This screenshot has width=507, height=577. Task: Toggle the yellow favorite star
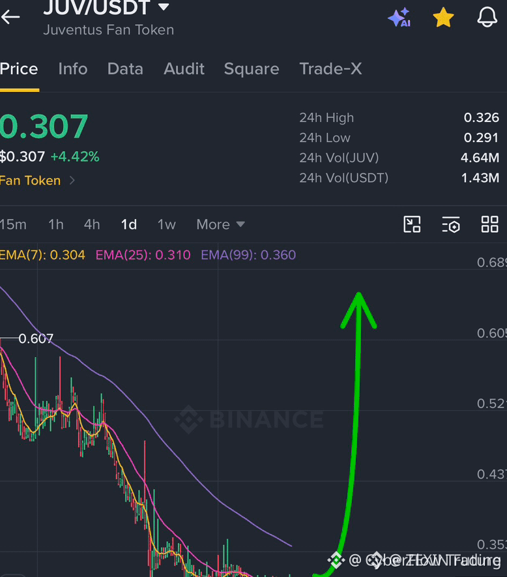(x=443, y=18)
